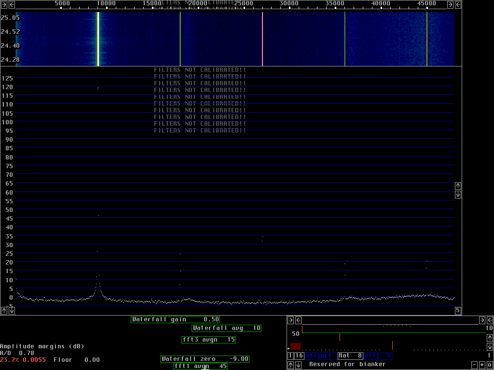Toggle the off box immediately left of Rat 8

pos(328,356)
